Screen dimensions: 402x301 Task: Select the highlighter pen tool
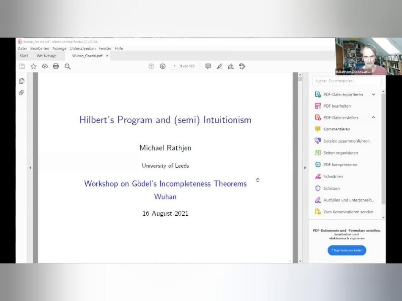pos(219,66)
